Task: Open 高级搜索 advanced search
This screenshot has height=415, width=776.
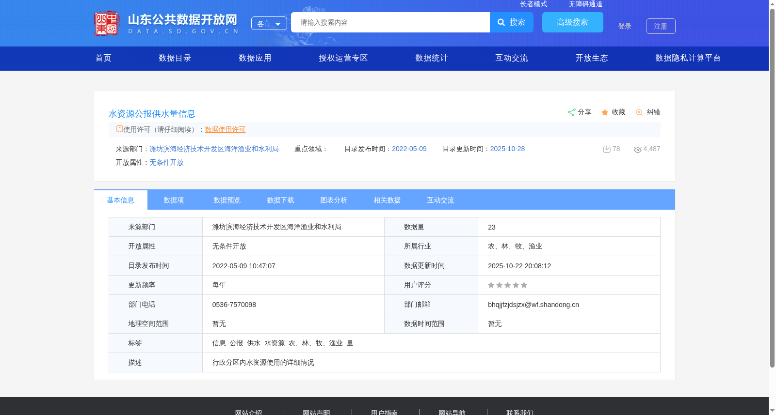Action: coord(573,22)
